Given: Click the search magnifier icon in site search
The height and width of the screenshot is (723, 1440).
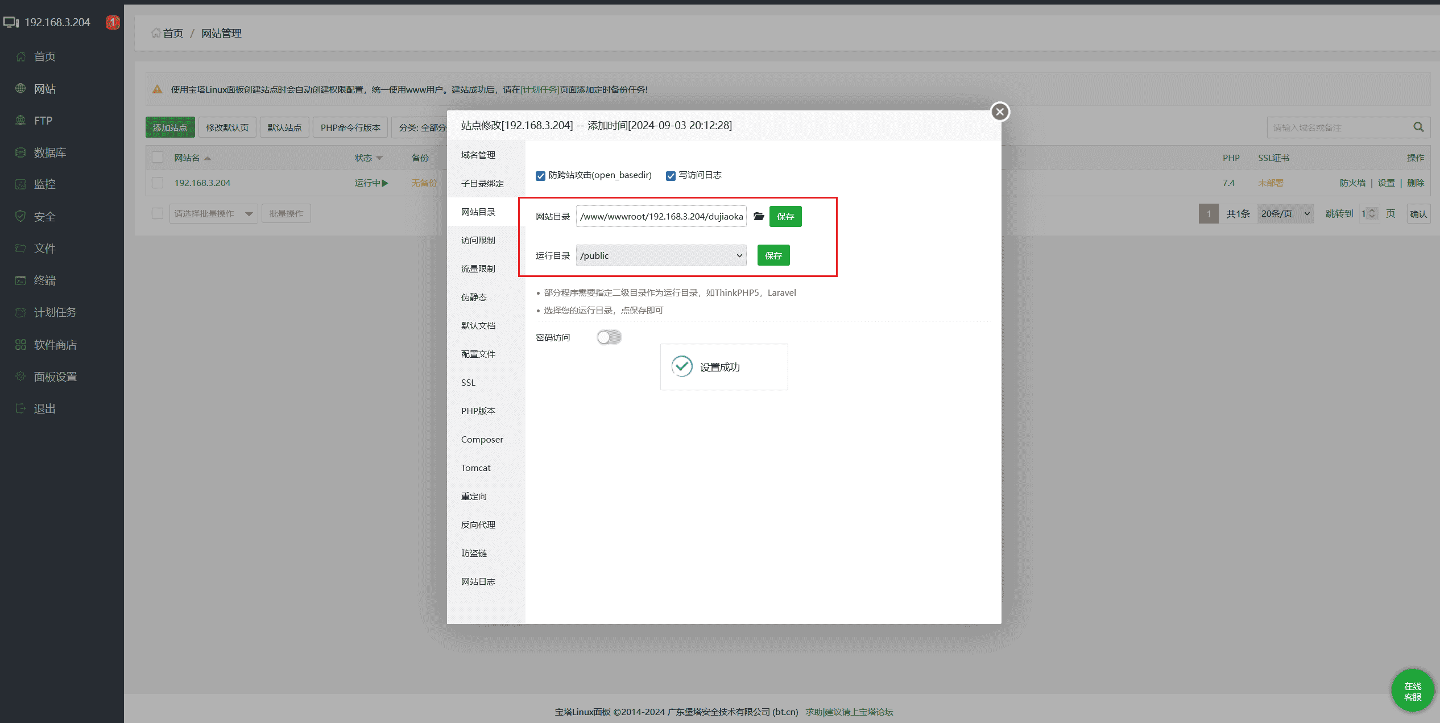Looking at the screenshot, I should click(x=1418, y=127).
